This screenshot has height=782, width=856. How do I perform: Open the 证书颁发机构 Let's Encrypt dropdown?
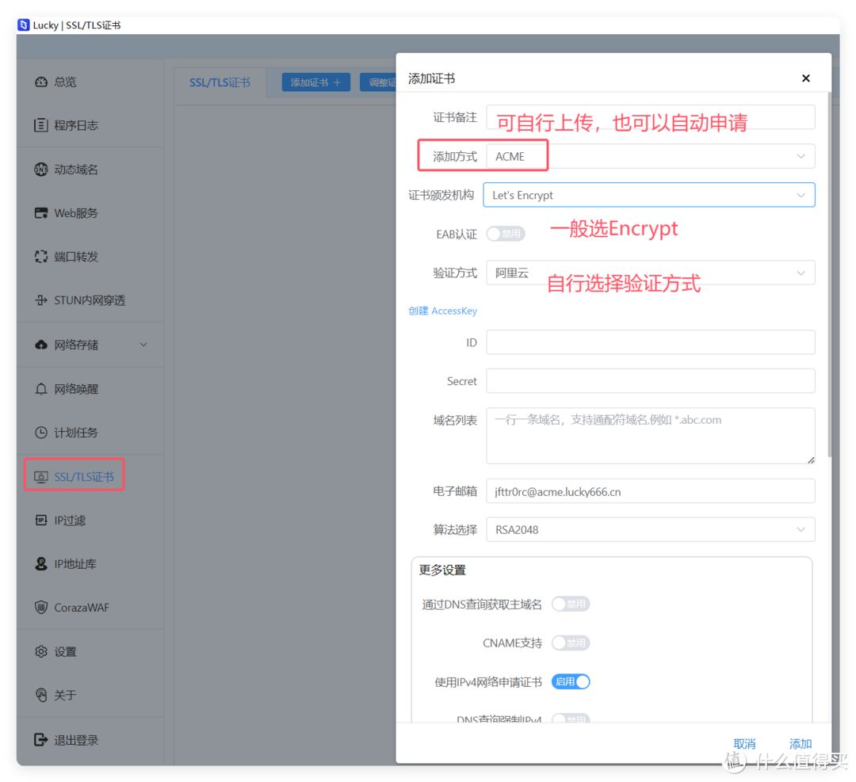pyautogui.click(x=648, y=195)
